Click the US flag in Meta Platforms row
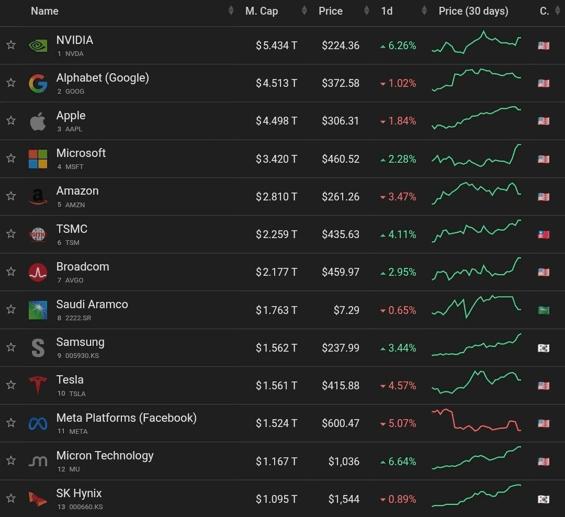 click(x=544, y=423)
